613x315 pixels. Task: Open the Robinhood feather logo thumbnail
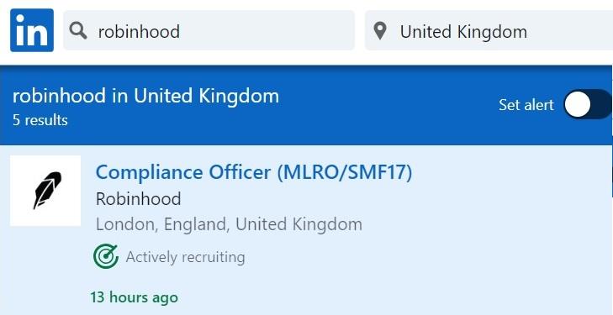pos(45,191)
